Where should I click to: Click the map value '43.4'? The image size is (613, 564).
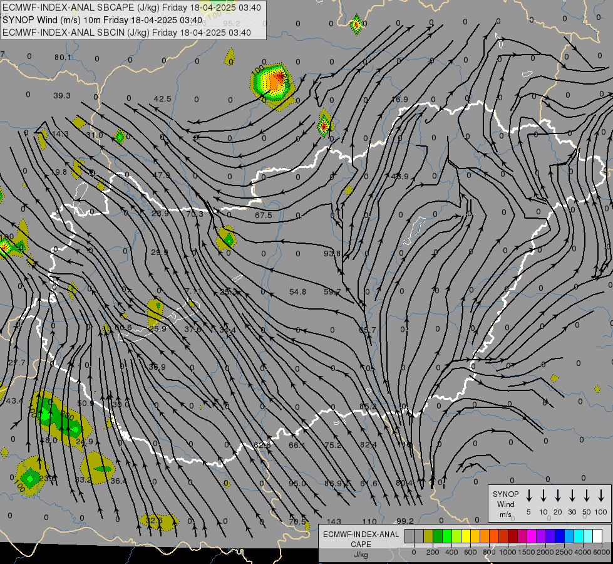[14, 401]
